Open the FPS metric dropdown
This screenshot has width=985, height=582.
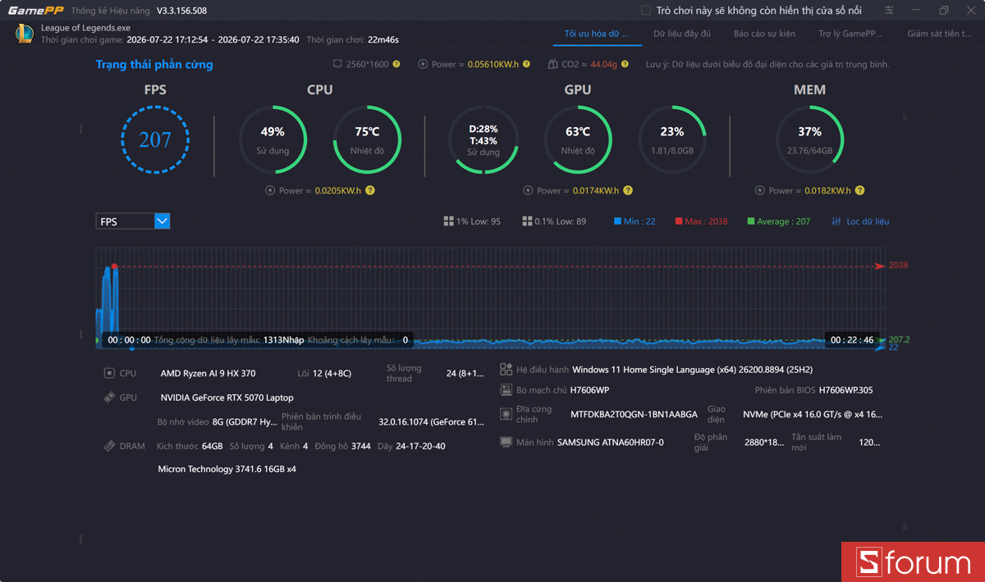tap(133, 221)
